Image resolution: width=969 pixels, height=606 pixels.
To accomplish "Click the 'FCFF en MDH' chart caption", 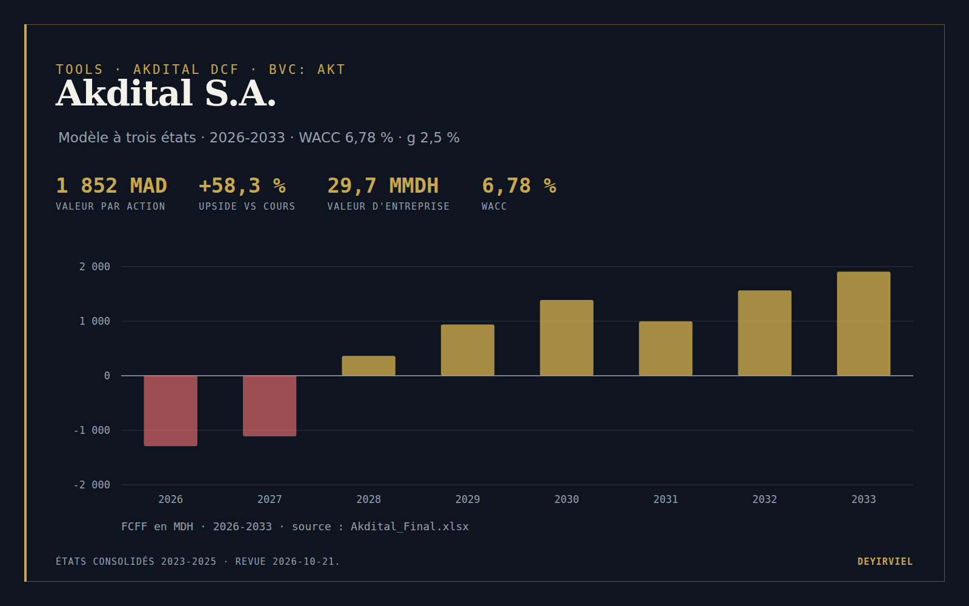I will [x=295, y=527].
